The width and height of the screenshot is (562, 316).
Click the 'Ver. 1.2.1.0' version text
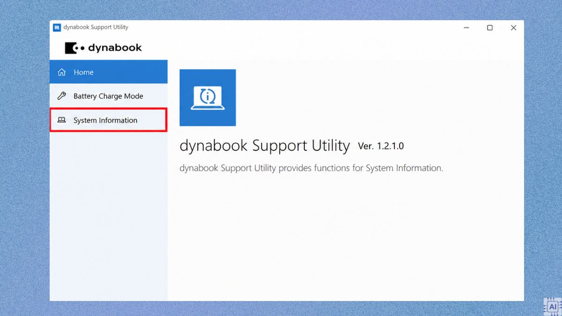[x=381, y=146]
